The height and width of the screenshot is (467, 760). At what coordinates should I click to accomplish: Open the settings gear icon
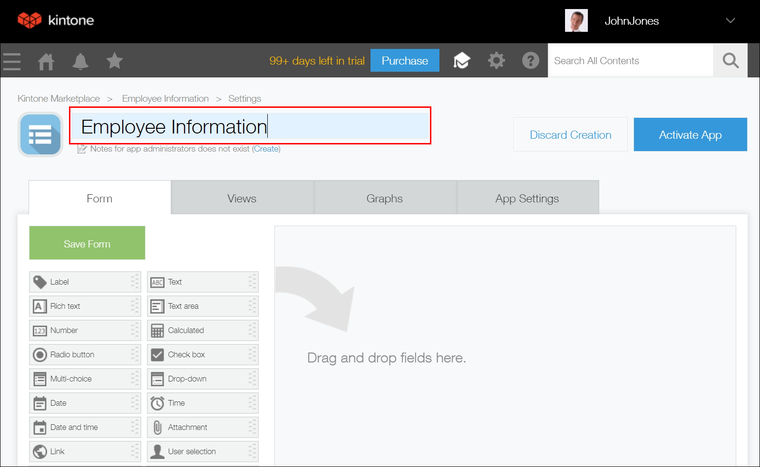click(496, 61)
